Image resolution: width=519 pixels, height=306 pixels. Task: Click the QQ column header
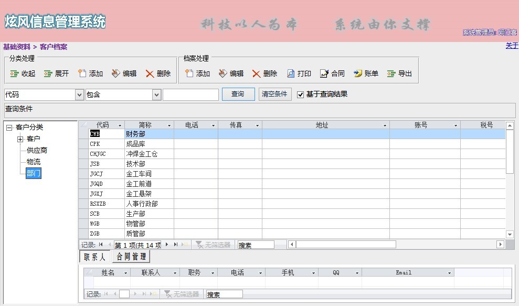tap(340, 272)
